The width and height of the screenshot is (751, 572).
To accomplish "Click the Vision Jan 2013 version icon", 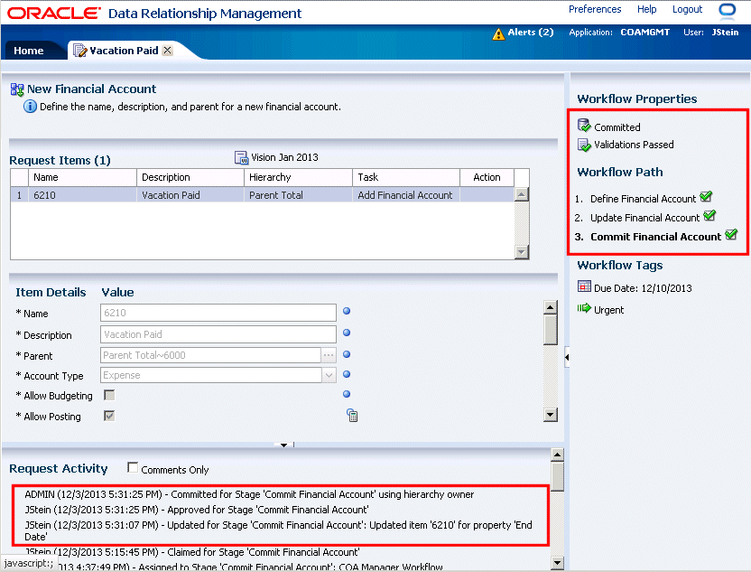I will [241, 157].
